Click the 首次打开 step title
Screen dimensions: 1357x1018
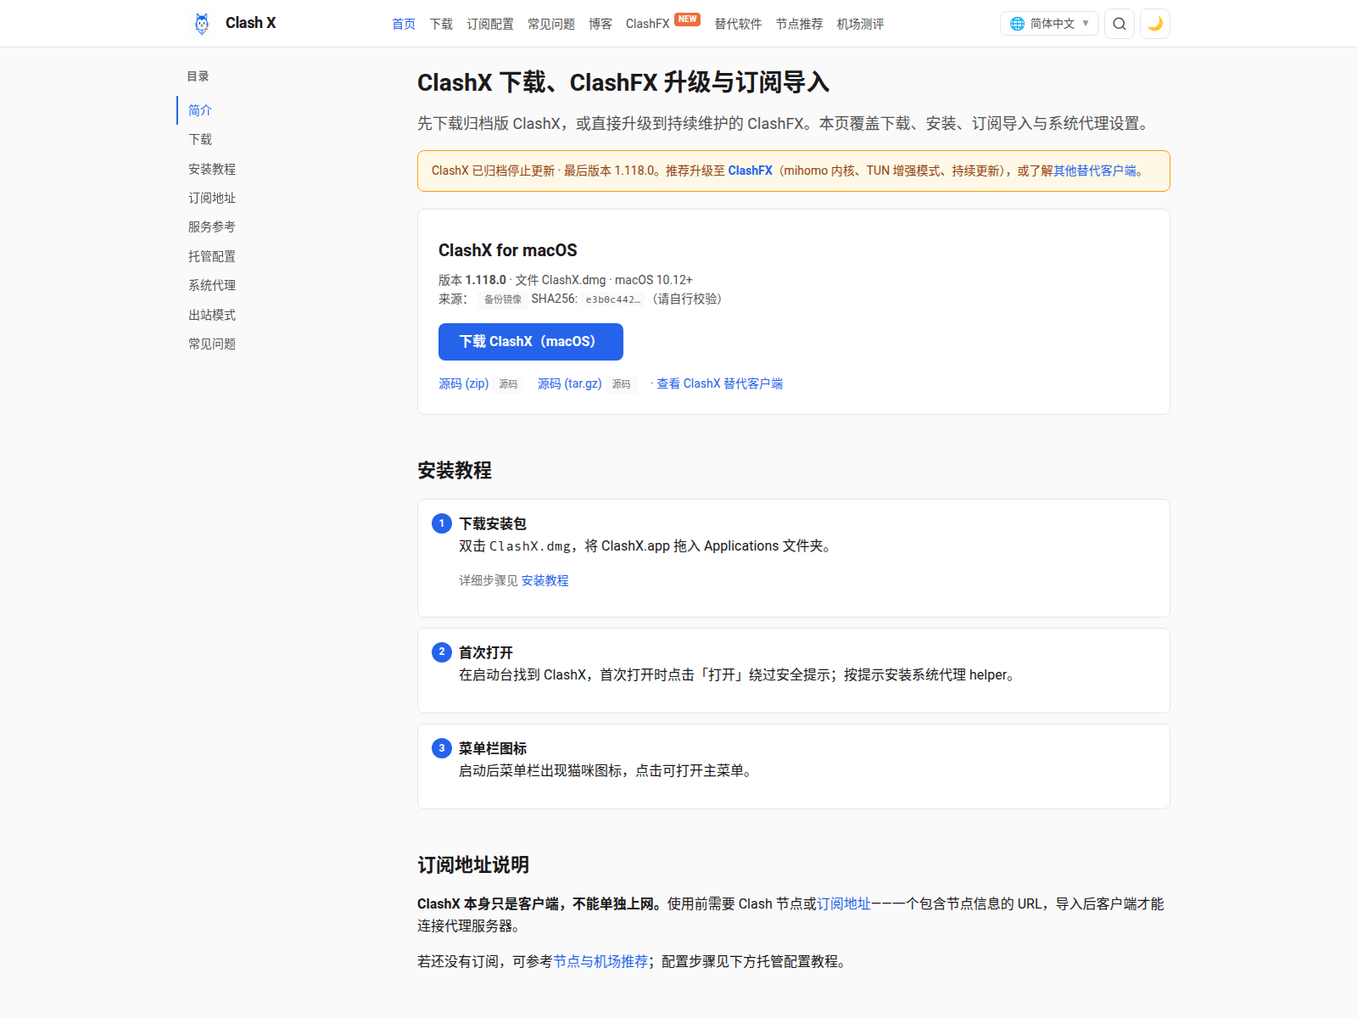pyautogui.click(x=486, y=652)
